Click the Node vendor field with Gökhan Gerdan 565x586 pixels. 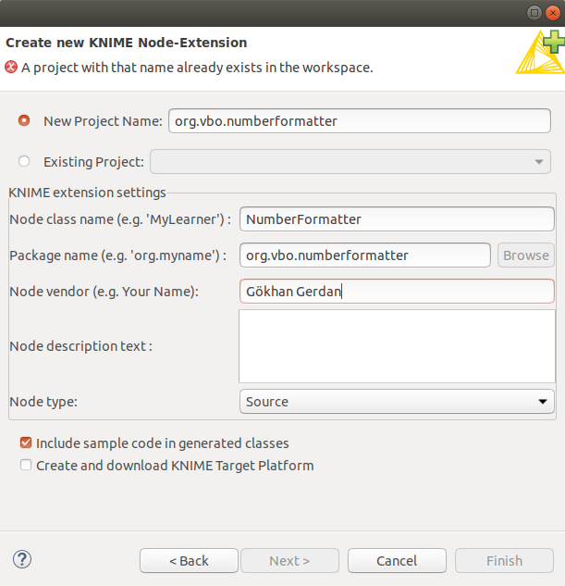[397, 291]
